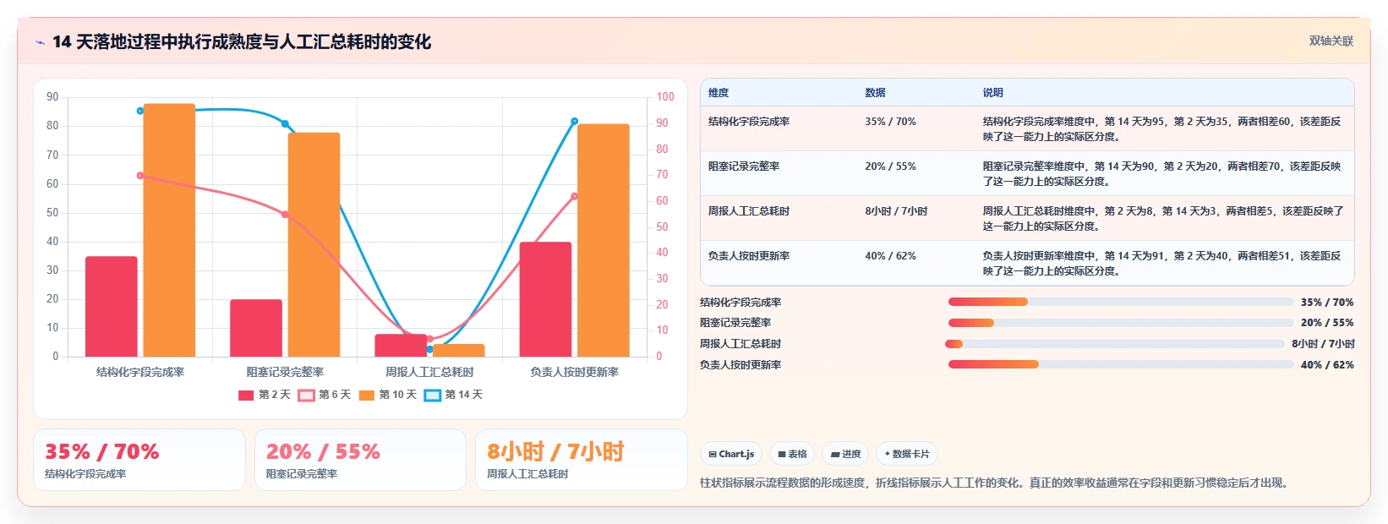Select the 负责人按时更新率 table row name
This screenshot has width=1388, height=524.
click(749, 256)
